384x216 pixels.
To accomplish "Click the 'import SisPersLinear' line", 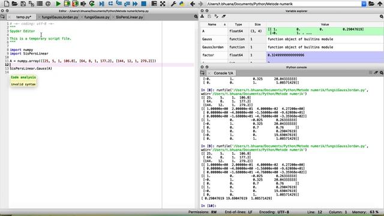I will pos(29,53).
